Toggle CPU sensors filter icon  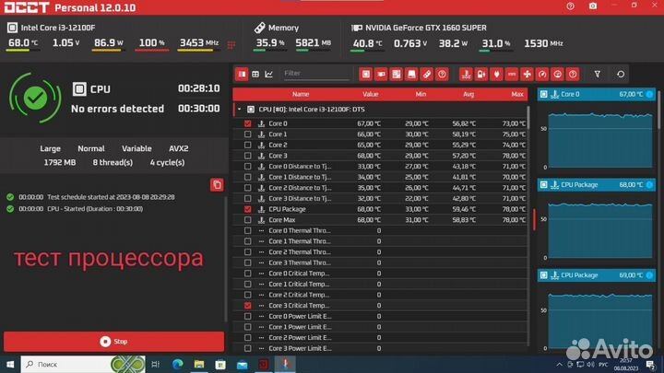click(x=366, y=74)
